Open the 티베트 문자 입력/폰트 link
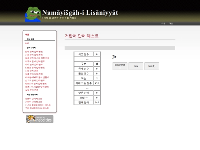 pos(35,68)
